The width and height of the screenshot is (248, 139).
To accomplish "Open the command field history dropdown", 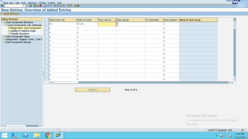I will [23, 6].
